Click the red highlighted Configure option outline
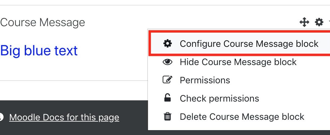The width and height of the screenshot is (330, 135). (240, 43)
